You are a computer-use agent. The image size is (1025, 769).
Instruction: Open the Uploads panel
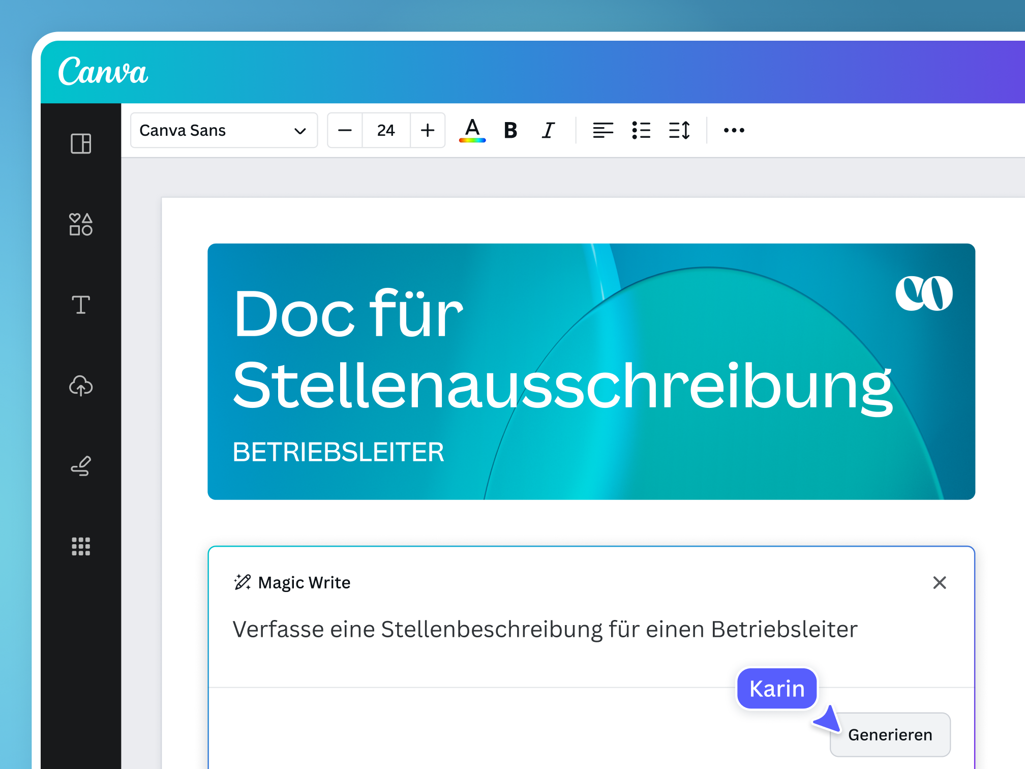(80, 387)
